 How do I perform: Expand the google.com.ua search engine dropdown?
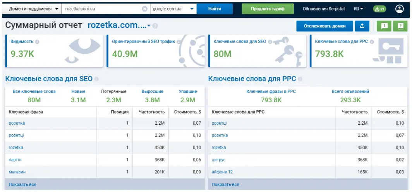173,9
